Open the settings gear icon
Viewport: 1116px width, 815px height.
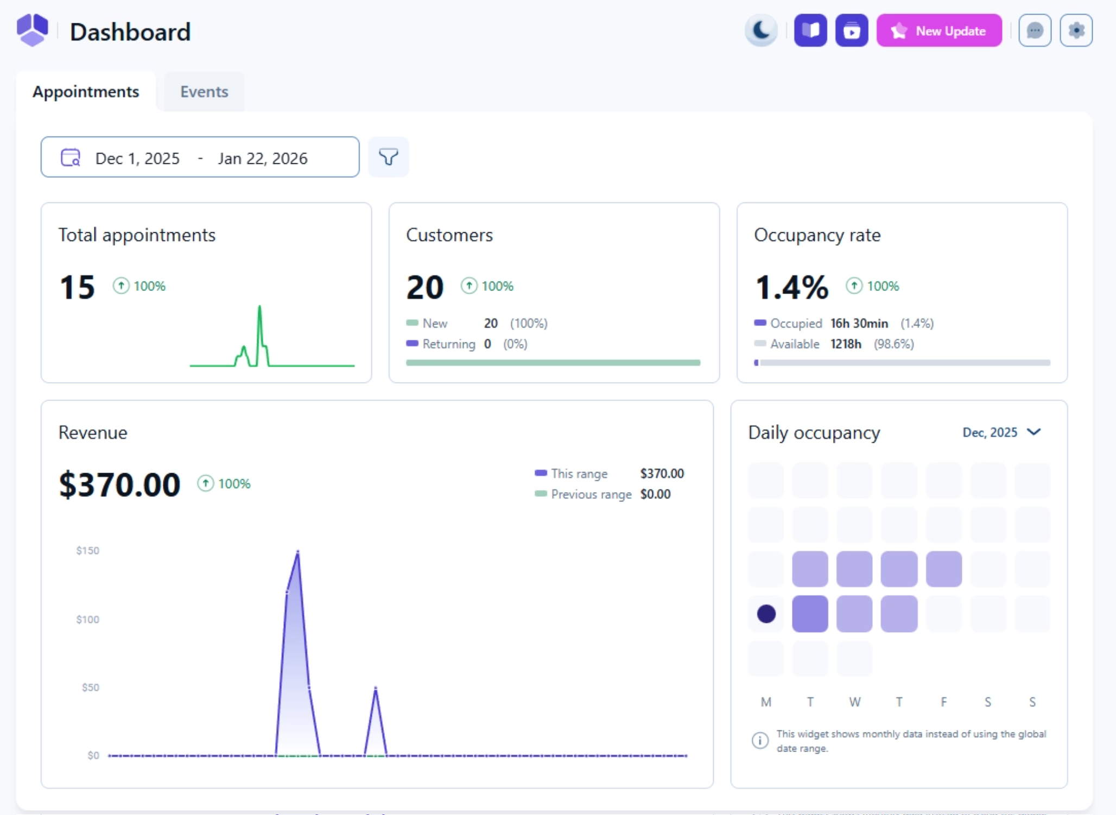tap(1076, 30)
